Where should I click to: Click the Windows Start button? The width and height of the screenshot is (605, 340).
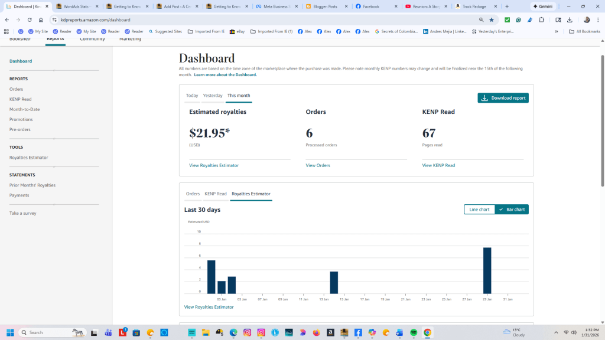tap(10, 332)
